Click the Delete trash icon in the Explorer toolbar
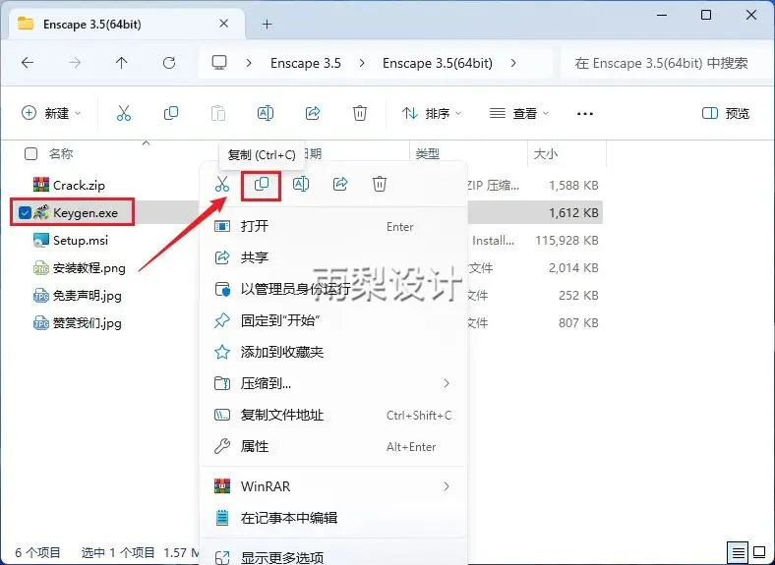 tap(360, 114)
